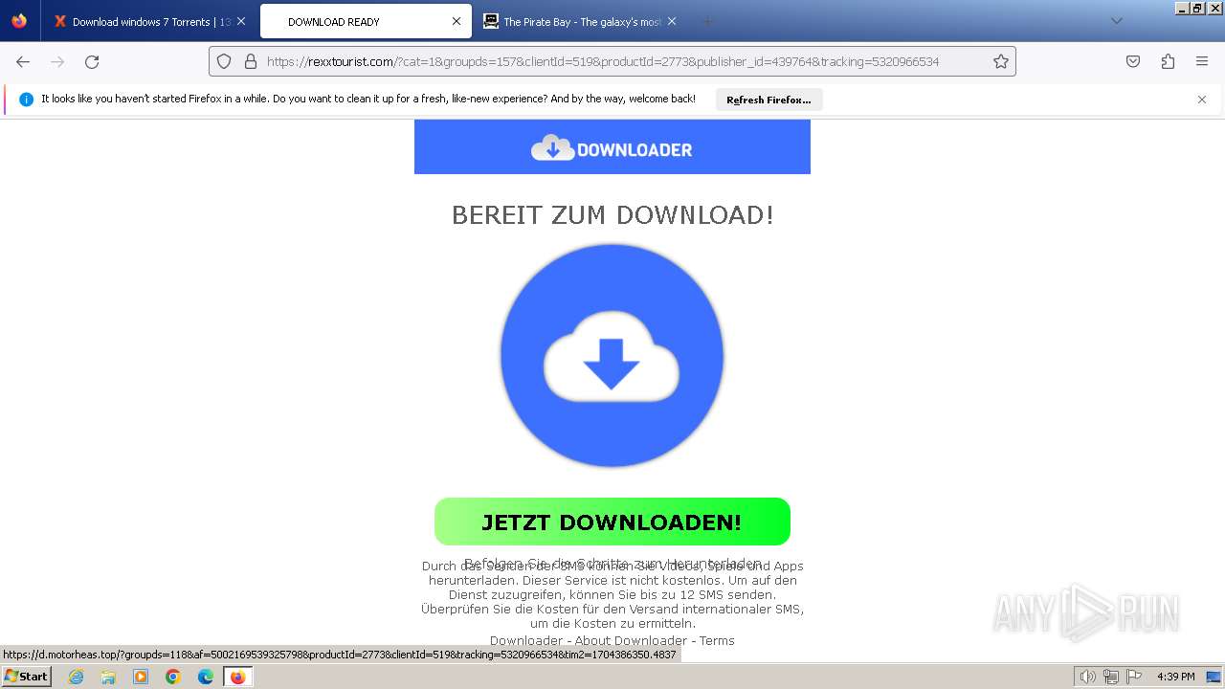The image size is (1225, 689).
Task: Expand the list all tabs dropdown
Action: [1116, 21]
